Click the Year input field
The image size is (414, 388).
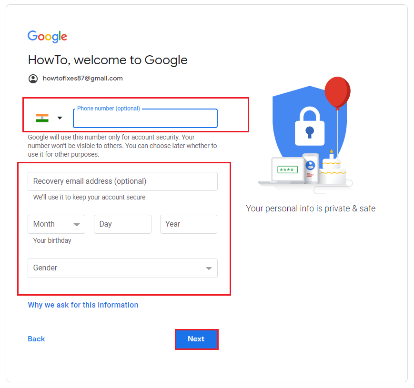click(x=189, y=224)
